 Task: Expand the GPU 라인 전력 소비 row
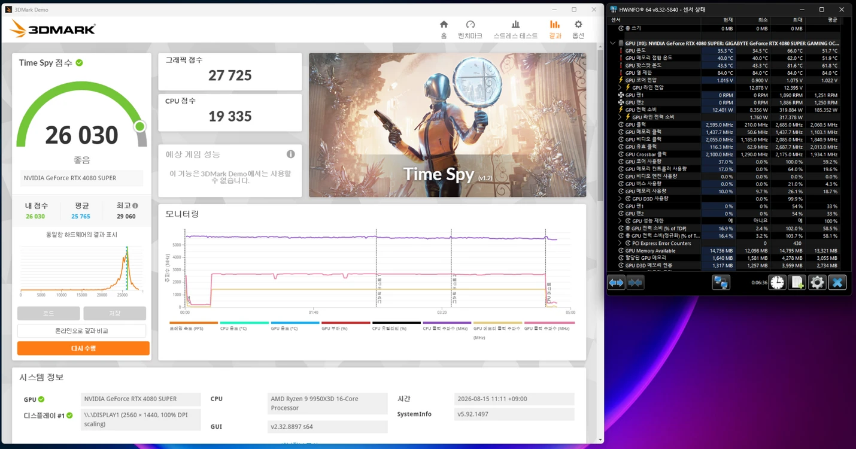(x=620, y=117)
